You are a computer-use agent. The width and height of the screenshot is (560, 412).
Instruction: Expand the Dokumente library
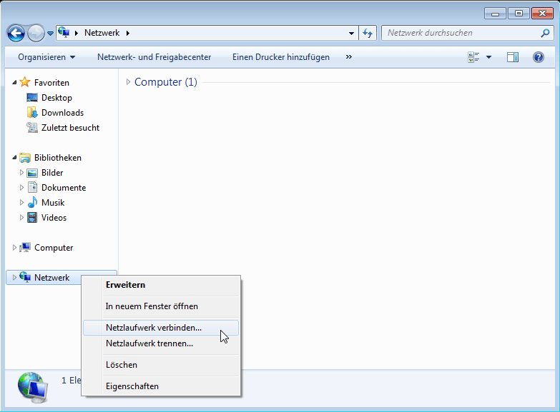click(x=21, y=188)
